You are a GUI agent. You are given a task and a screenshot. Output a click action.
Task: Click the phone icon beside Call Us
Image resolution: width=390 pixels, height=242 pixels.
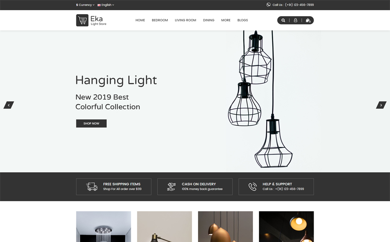coord(268,5)
